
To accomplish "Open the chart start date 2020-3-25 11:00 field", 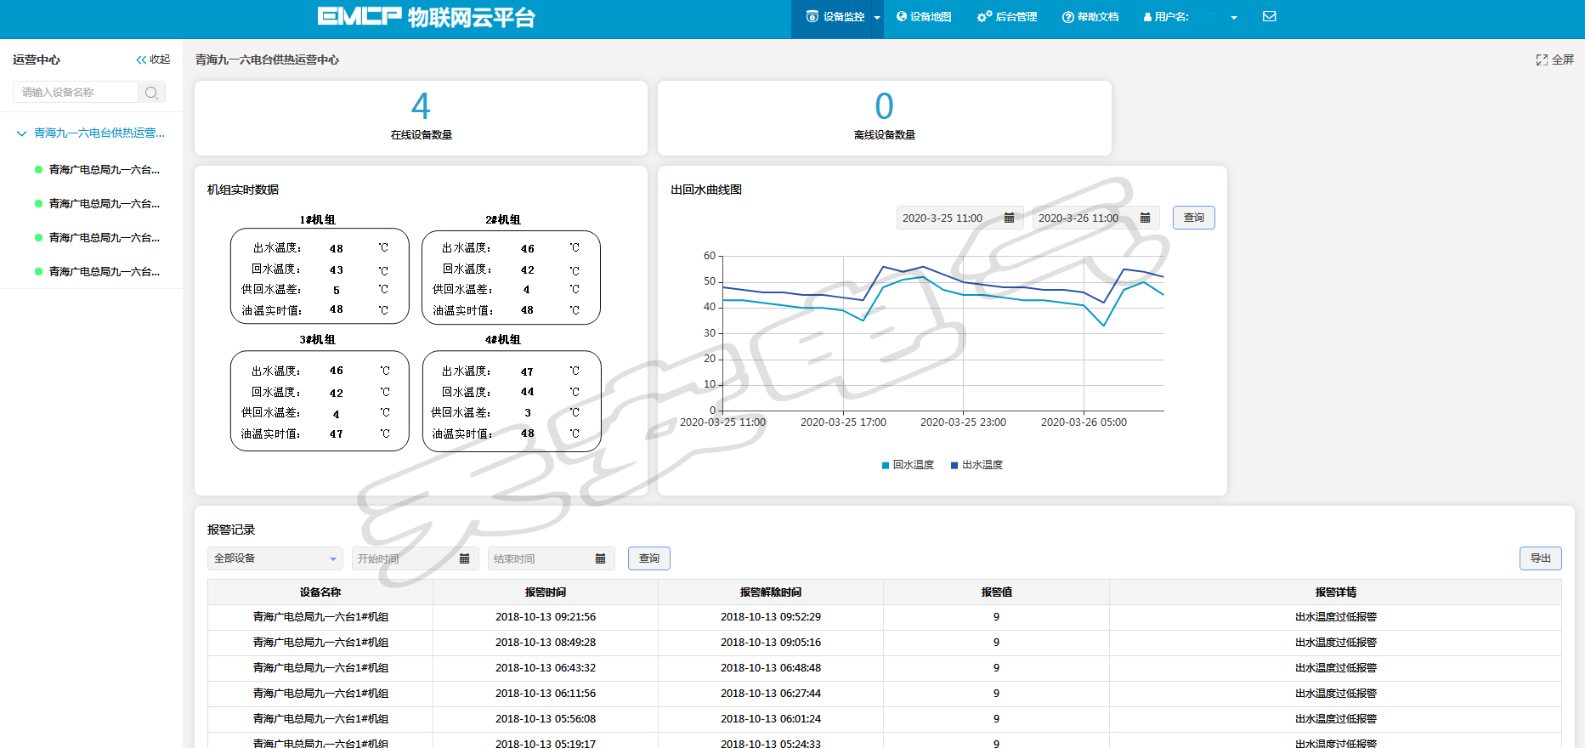I will (959, 218).
